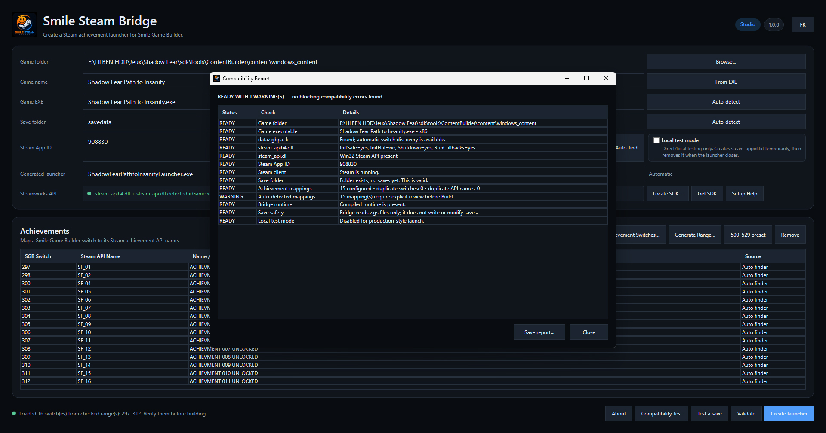826x433 pixels.
Task: Select the Achievement mappings report row
Action: (x=413, y=188)
